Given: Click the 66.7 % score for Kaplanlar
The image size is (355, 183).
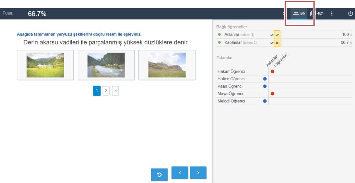Looking at the screenshot, I should click(346, 43).
